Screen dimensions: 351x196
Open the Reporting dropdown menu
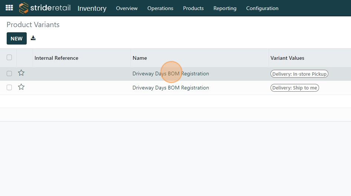(225, 8)
